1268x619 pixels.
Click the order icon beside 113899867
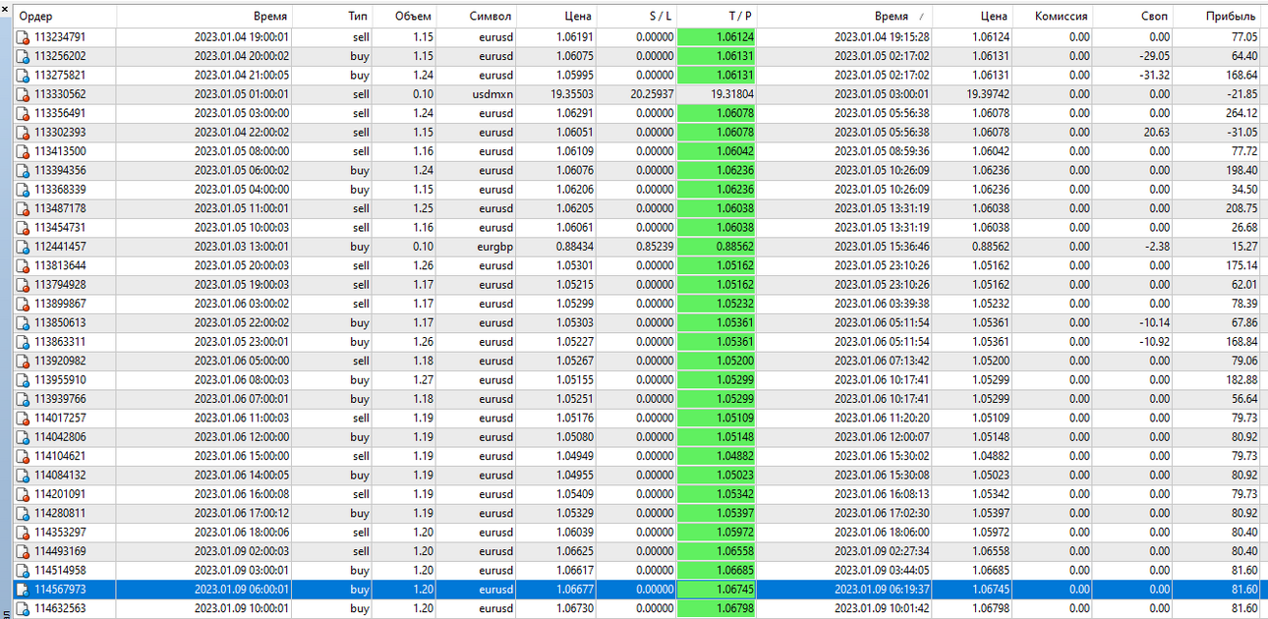tap(23, 304)
